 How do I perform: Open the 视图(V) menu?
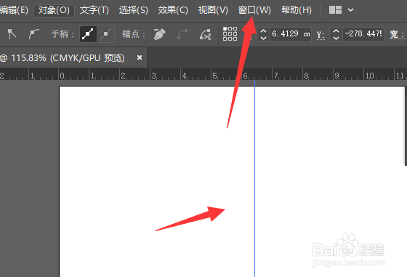213,10
